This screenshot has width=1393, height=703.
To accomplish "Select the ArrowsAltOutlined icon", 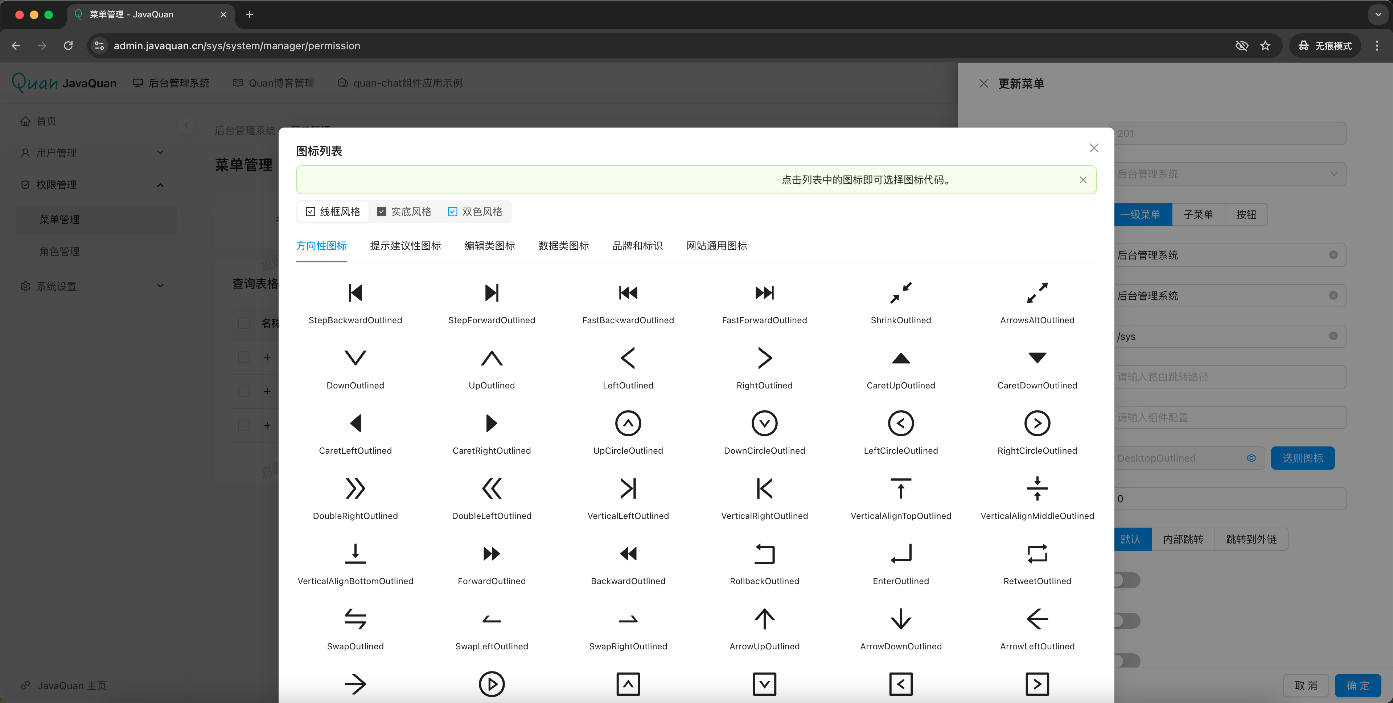I will point(1037,293).
